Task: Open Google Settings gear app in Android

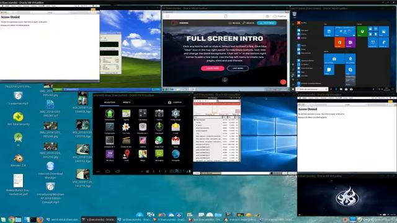Action: [x=176, y=113]
